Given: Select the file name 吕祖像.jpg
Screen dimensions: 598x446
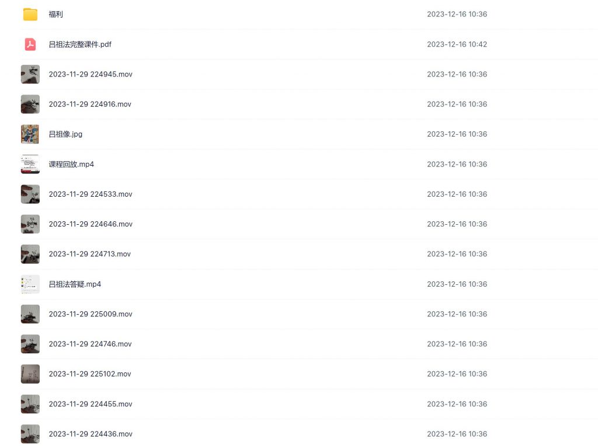Looking at the screenshot, I should [x=65, y=134].
